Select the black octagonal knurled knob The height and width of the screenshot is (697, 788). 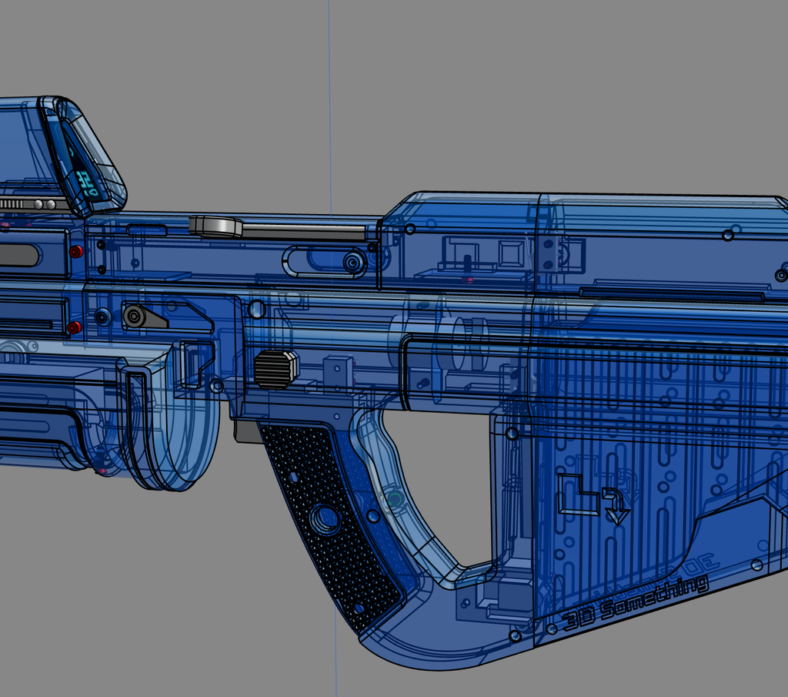tap(276, 370)
